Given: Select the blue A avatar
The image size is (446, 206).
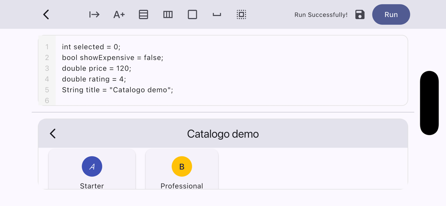Looking at the screenshot, I should [92, 166].
